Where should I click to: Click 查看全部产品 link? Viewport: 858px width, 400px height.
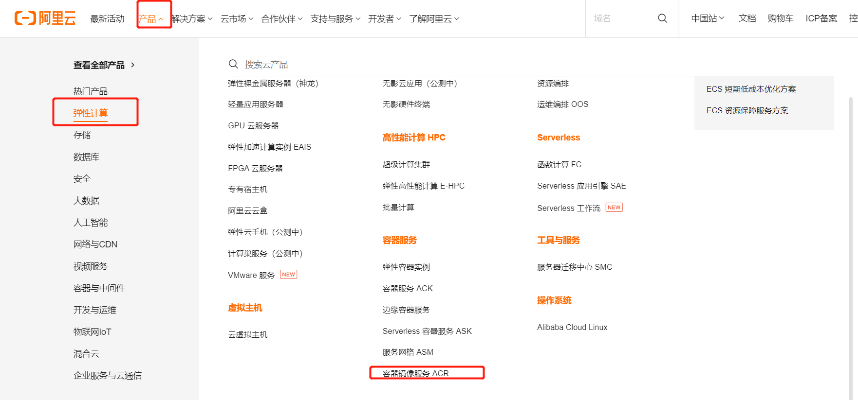99,65
